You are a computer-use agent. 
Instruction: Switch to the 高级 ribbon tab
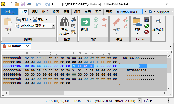[109, 12]
